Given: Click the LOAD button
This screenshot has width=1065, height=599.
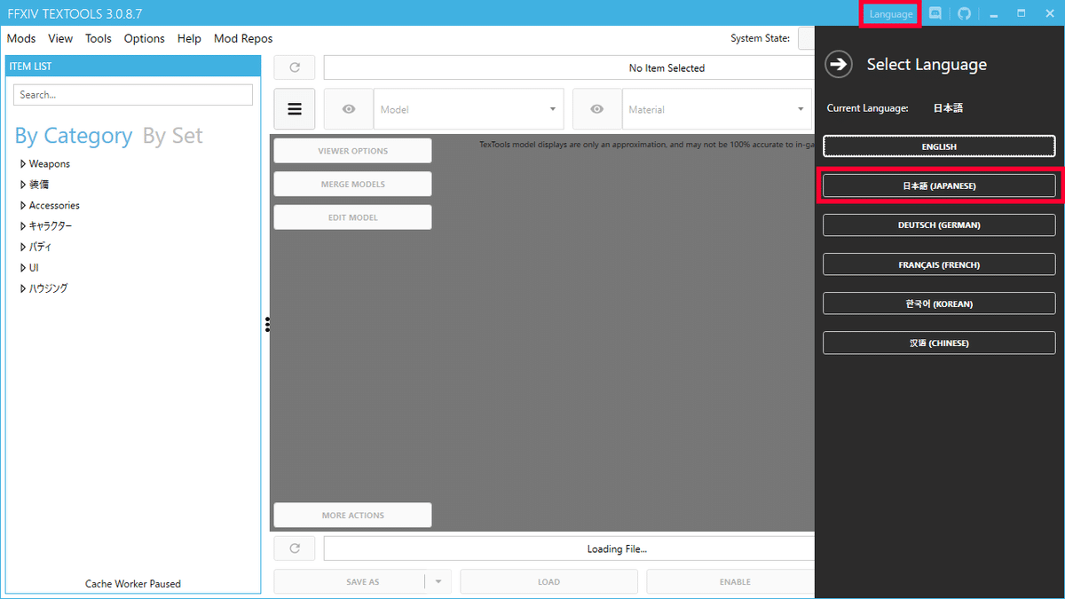Looking at the screenshot, I should [548, 581].
